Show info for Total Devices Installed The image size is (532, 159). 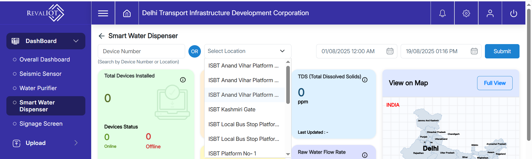pyautogui.click(x=183, y=80)
